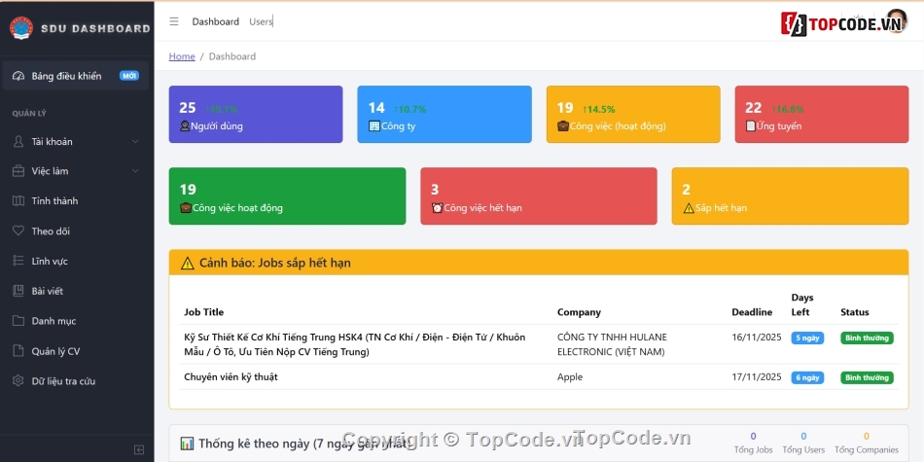This screenshot has height=462, width=924.
Task: Click the Apple company cell
Action: 570,377
